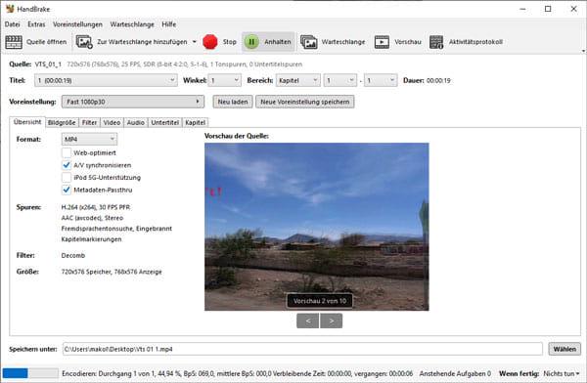Click the HandBrake app logo icon

(10, 9)
